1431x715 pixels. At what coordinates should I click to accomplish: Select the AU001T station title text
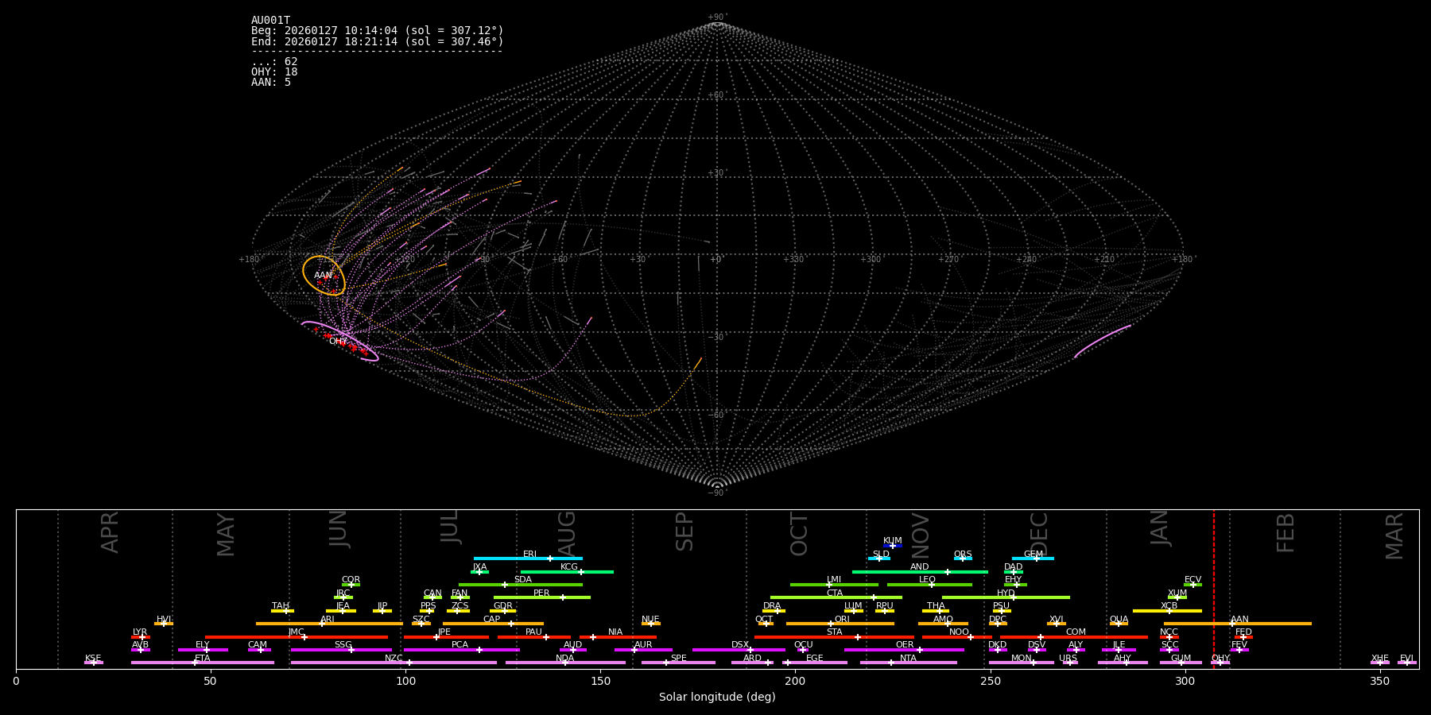point(270,21)
